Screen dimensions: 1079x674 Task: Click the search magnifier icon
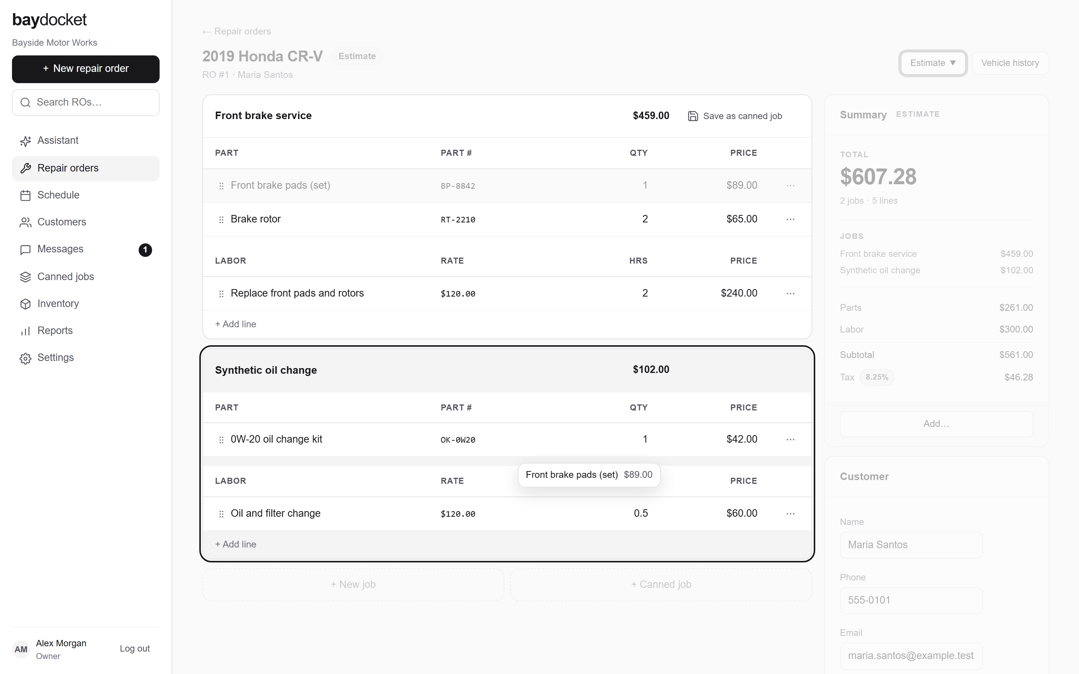pyautogui.click(x=25, y=103)
